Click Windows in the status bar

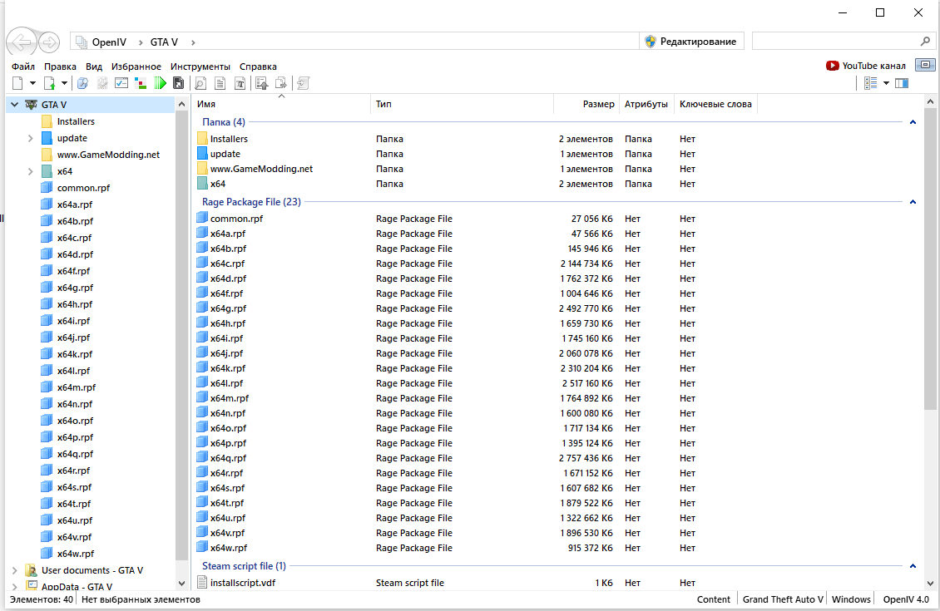851,599
